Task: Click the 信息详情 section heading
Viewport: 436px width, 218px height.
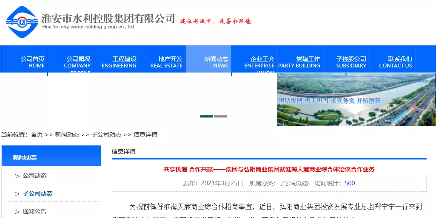Action: pyautogui.click(x=123, y=151)
